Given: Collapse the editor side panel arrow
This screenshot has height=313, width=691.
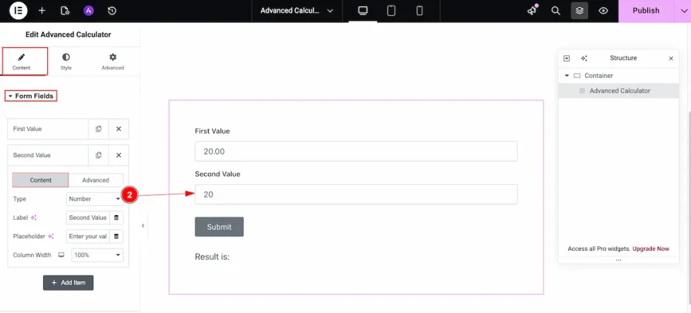Looking at the screenshot, I should point(143,226).
